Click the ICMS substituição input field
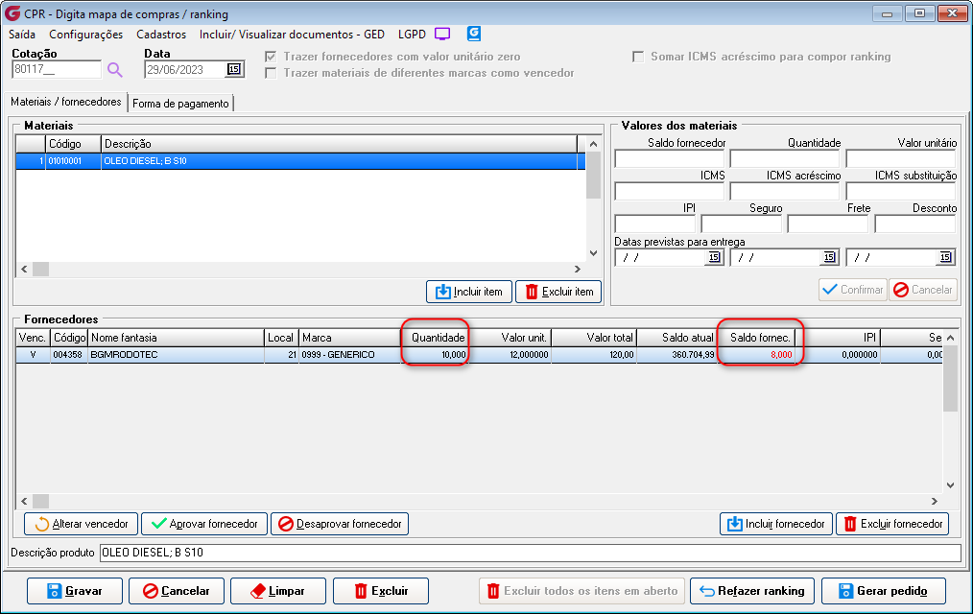This screenshot has width=973, height=614. (x=901, y=192)
